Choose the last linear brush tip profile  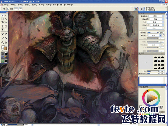pos(163,68)
